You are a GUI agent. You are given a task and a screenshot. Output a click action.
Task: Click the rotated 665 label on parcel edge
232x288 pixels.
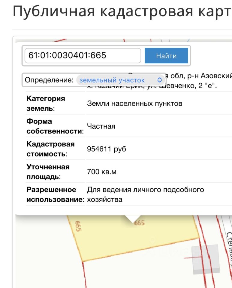tap(78, 226)
